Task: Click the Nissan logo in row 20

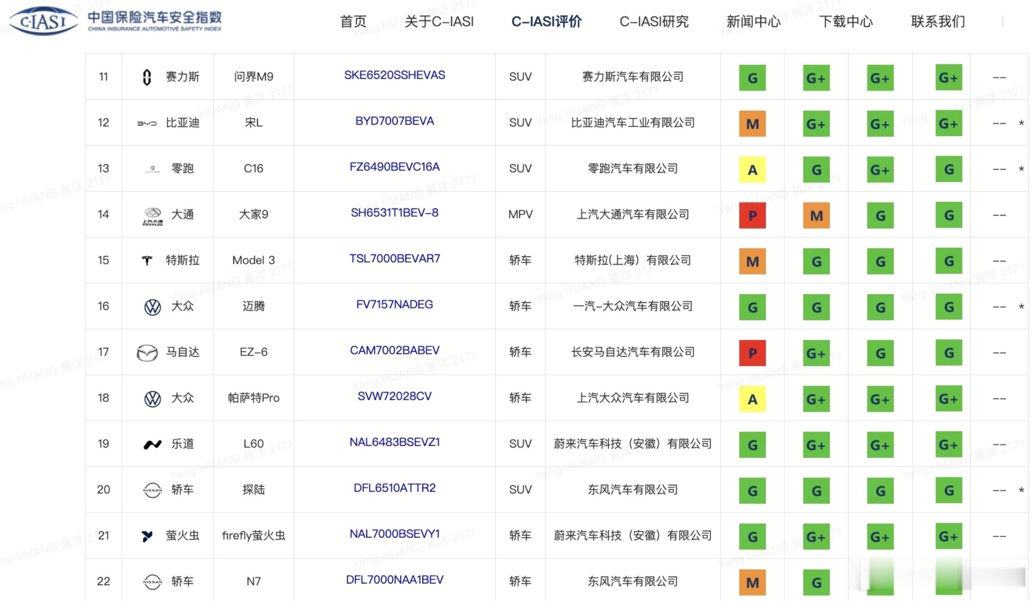Action: (152, 490)
